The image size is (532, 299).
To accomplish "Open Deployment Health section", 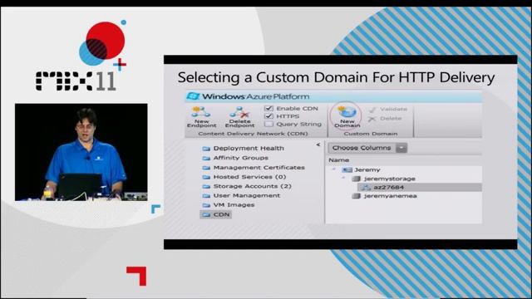I will pos(249,148).
